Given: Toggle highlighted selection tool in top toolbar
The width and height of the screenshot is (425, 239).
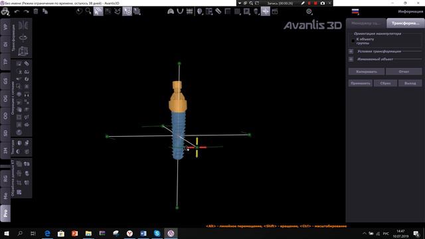Looking at the screenshot, I should tap(98, 11).
